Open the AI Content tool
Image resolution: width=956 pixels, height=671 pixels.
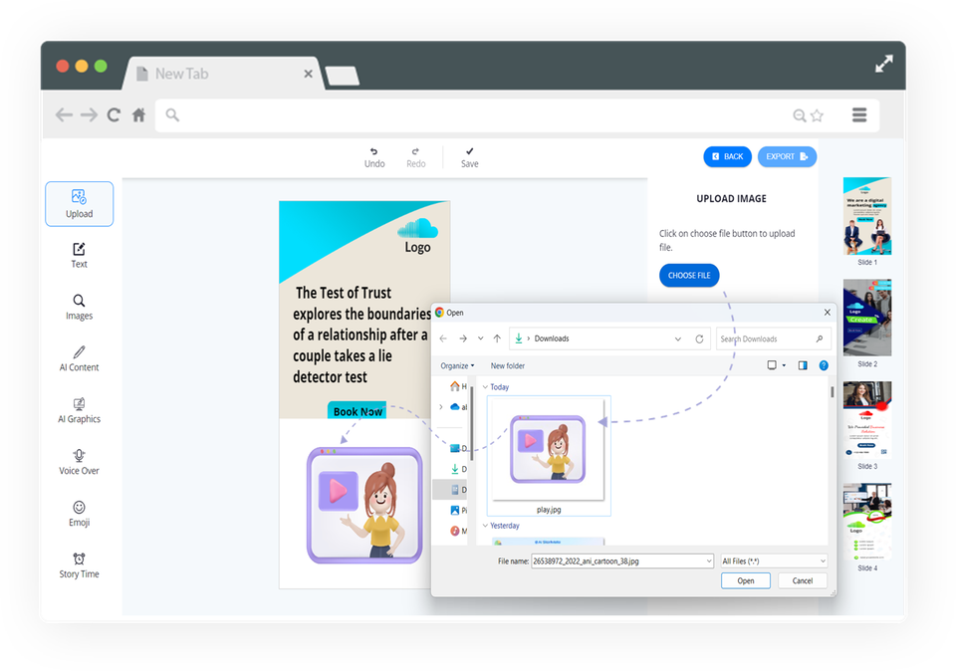80,359
